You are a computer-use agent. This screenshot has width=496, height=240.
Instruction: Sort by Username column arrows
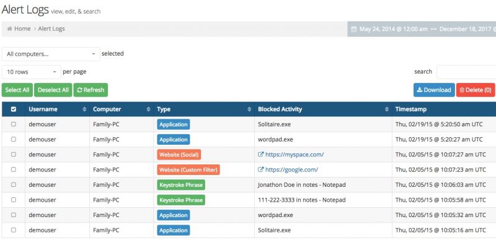click(84, 109)
